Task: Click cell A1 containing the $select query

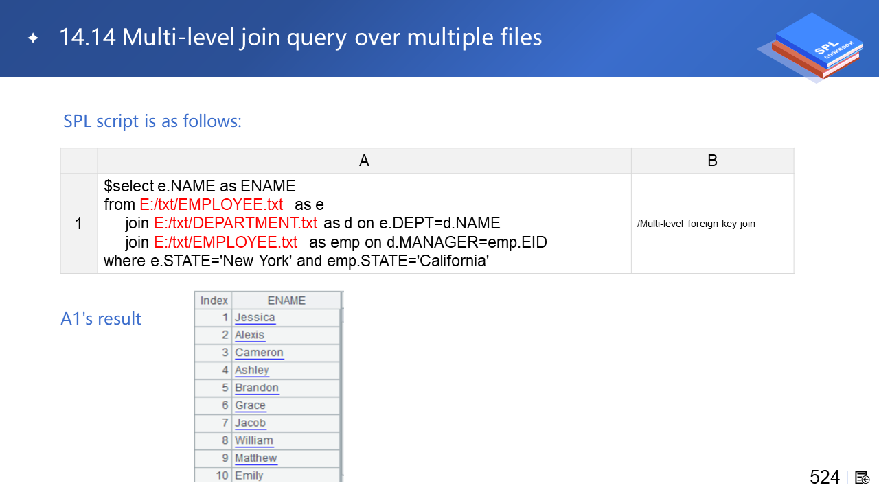Action: 364,224
